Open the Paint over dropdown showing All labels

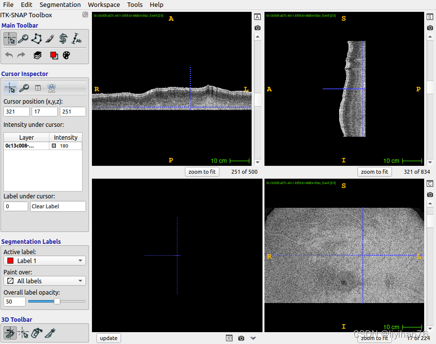tap(44, 281)
